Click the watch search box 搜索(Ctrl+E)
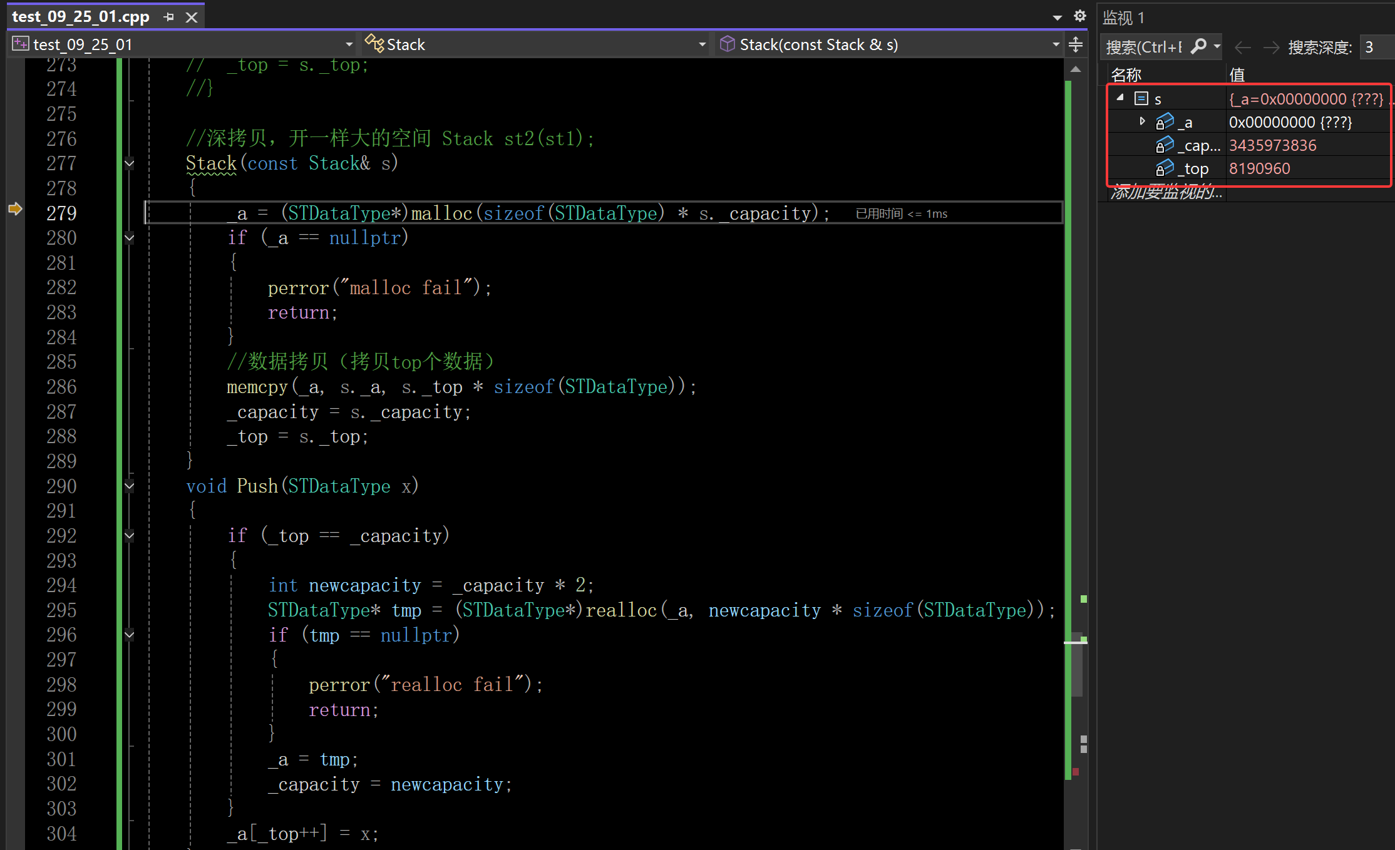 tap(1145, 47)
